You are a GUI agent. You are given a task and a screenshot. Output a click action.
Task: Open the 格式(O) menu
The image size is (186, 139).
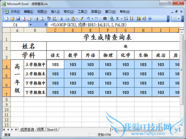pyautogui.click(x=69, y=11)
